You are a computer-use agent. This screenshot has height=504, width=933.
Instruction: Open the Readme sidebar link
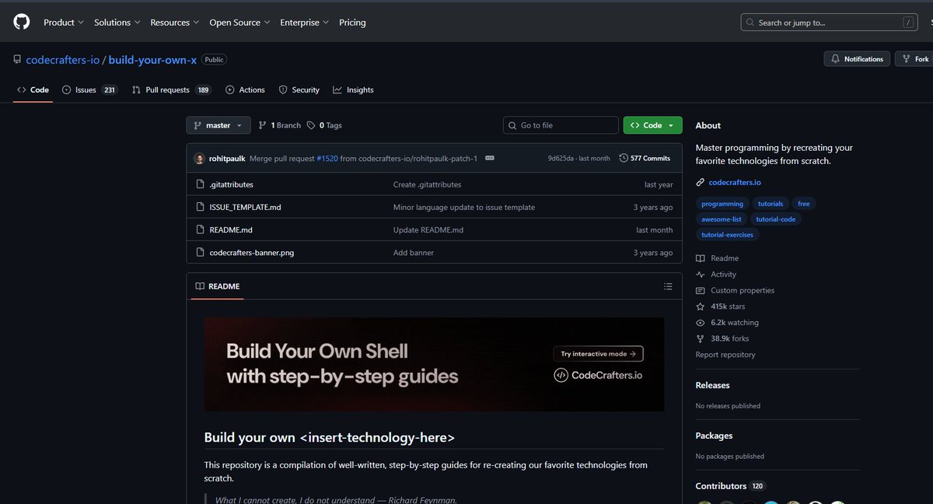tap(718, 258)
